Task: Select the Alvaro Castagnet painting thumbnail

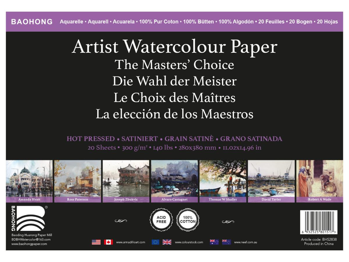Action: 174,179
